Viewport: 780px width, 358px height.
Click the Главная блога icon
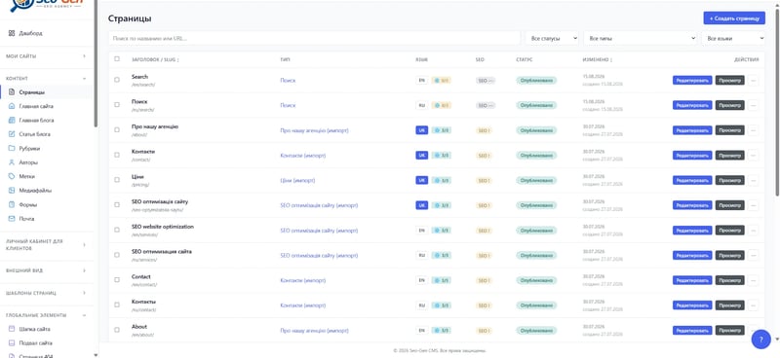click(12, 121)
